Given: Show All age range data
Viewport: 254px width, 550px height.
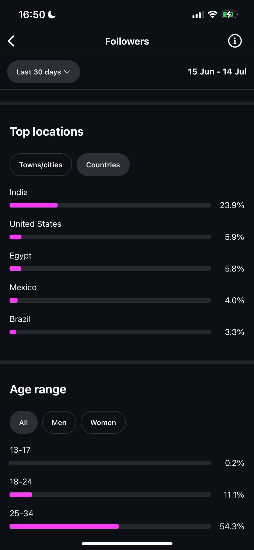Looking at the screenshot, I should pyautogui.click(x=23, y=422).
